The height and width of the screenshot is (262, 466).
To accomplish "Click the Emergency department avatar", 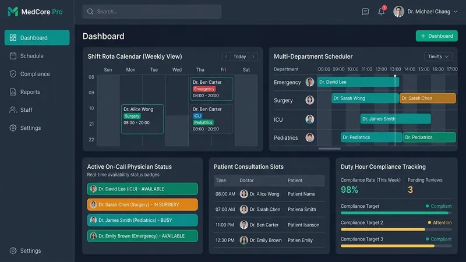I will 310,82.
